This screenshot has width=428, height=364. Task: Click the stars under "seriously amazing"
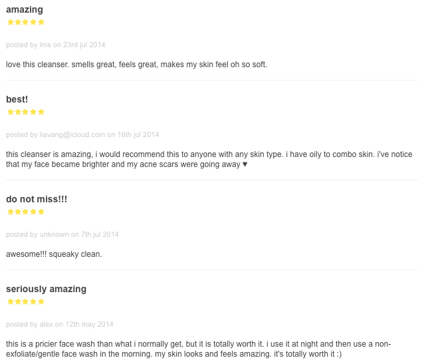(26, 301)
